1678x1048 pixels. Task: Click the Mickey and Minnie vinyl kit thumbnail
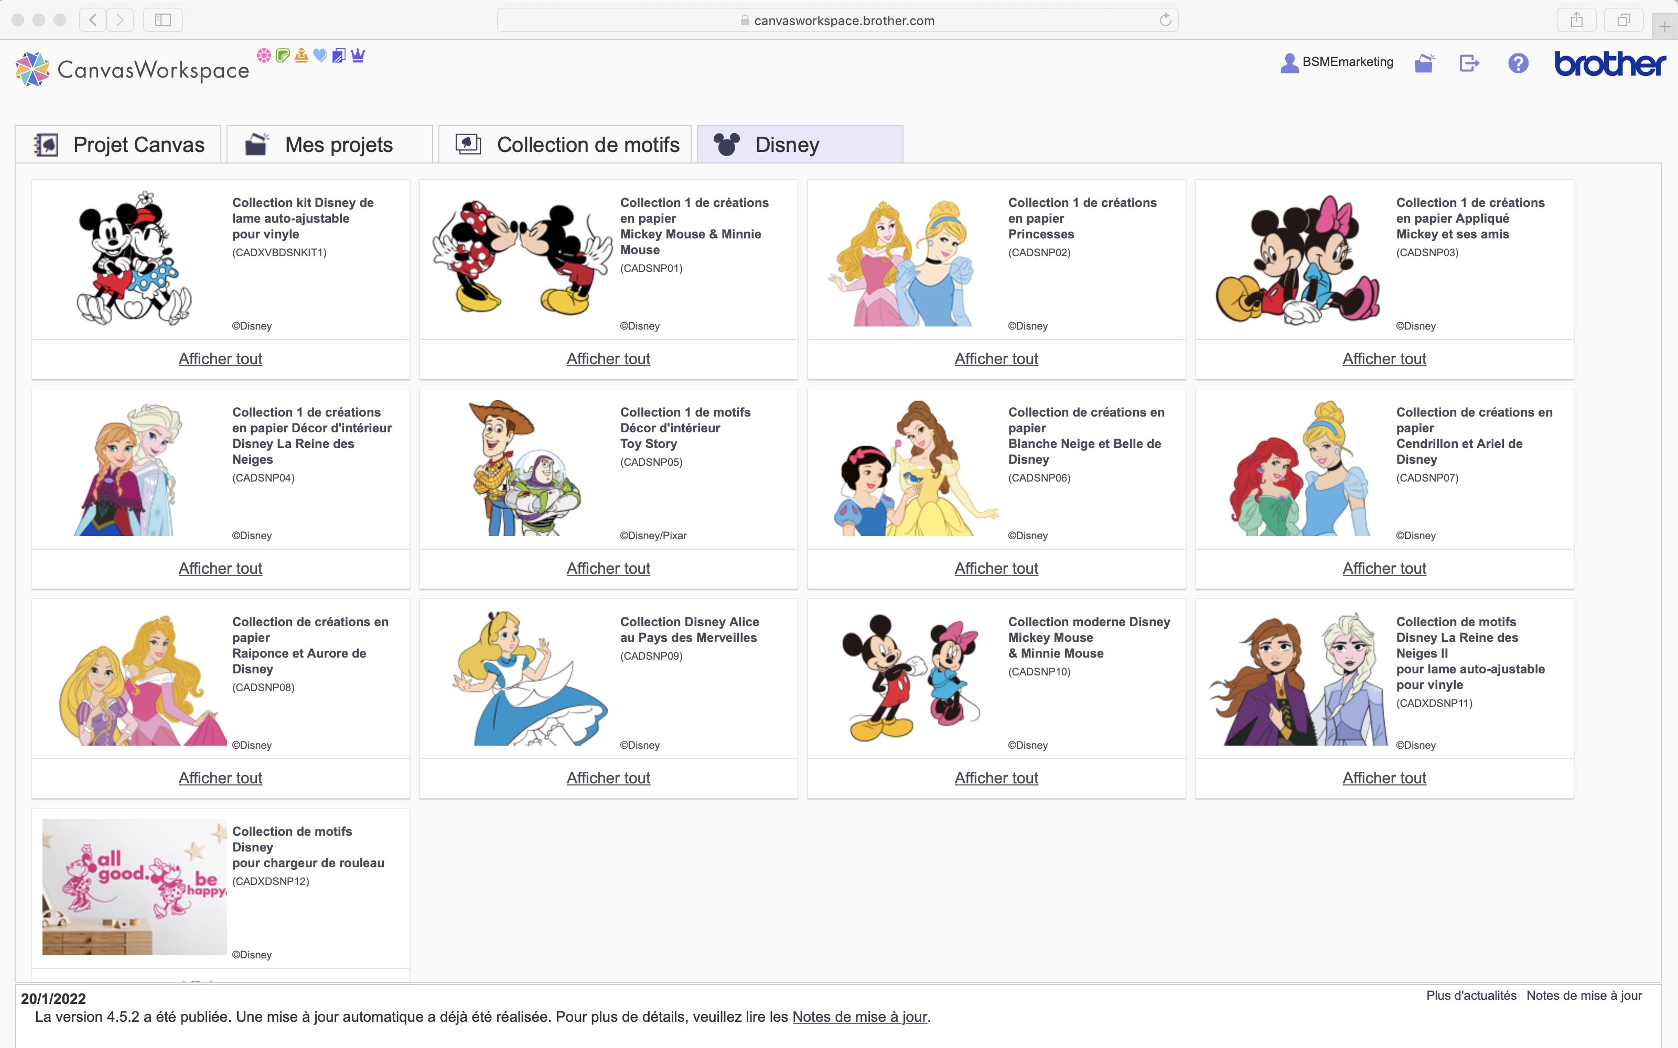[134, 258]
